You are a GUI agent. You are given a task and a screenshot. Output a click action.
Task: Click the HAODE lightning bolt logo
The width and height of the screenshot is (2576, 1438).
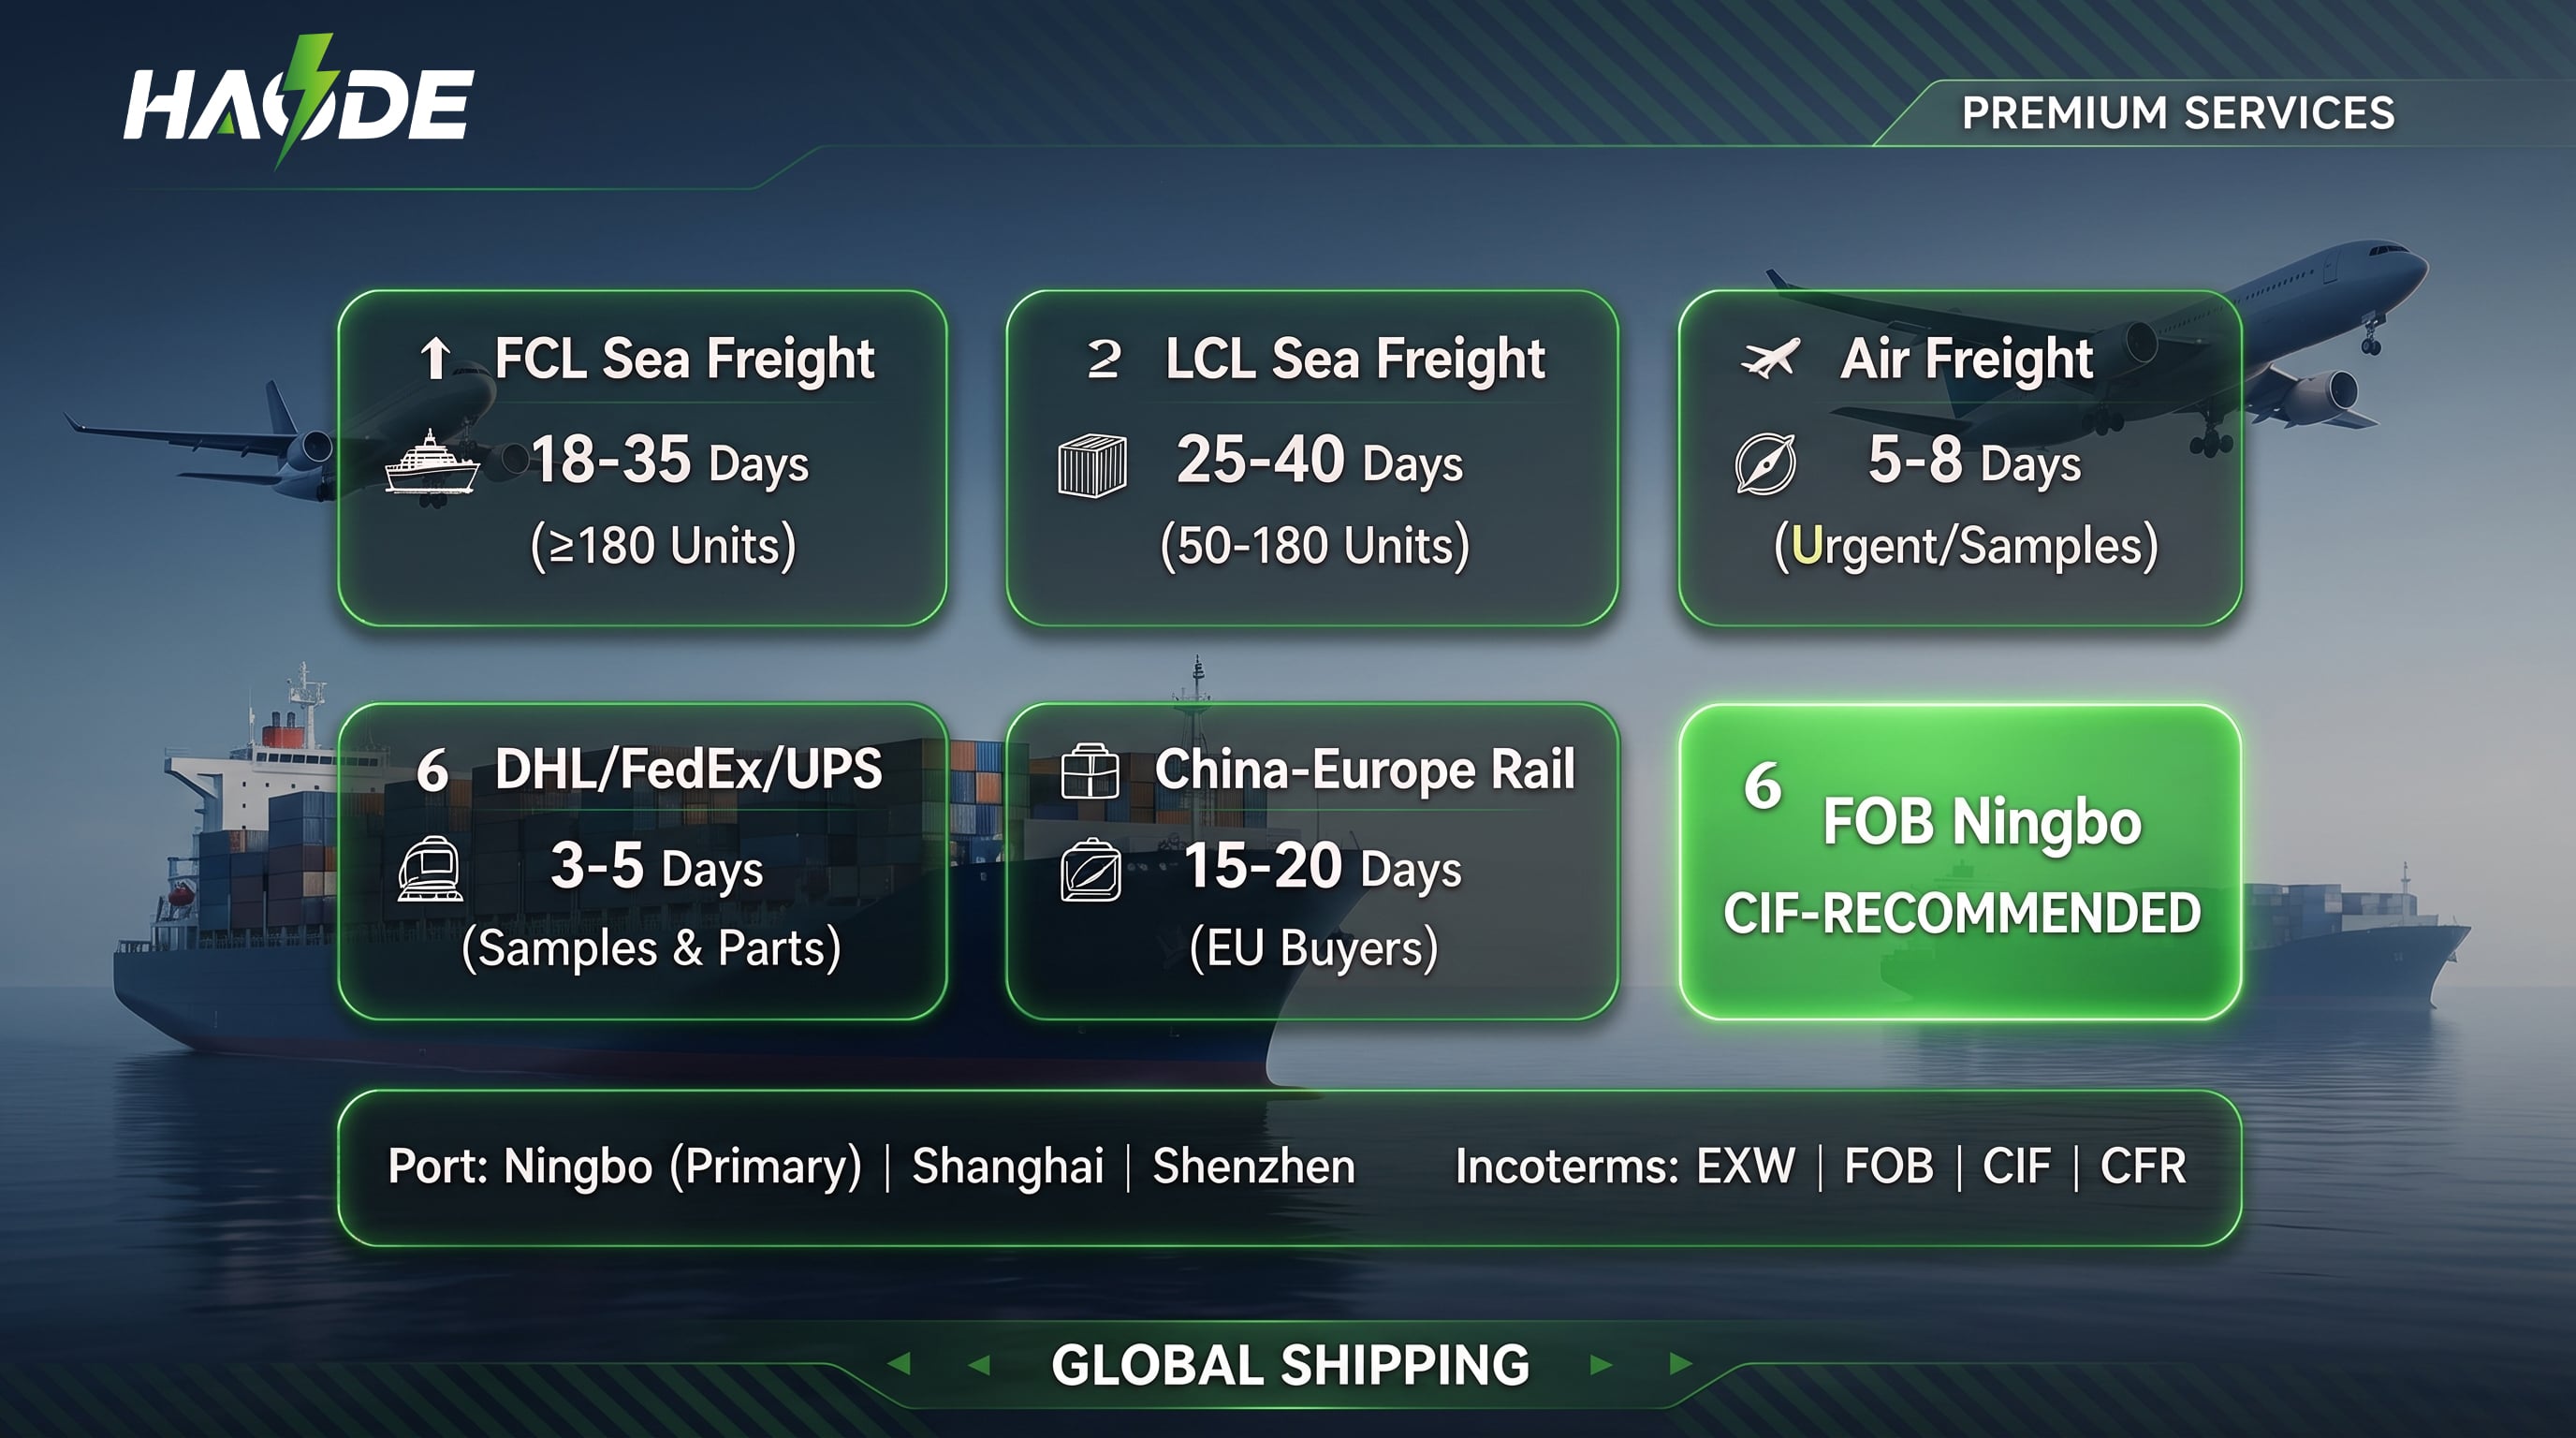coord(298,103)
